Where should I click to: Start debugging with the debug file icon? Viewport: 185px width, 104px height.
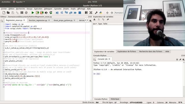click(x=57, y=13)
